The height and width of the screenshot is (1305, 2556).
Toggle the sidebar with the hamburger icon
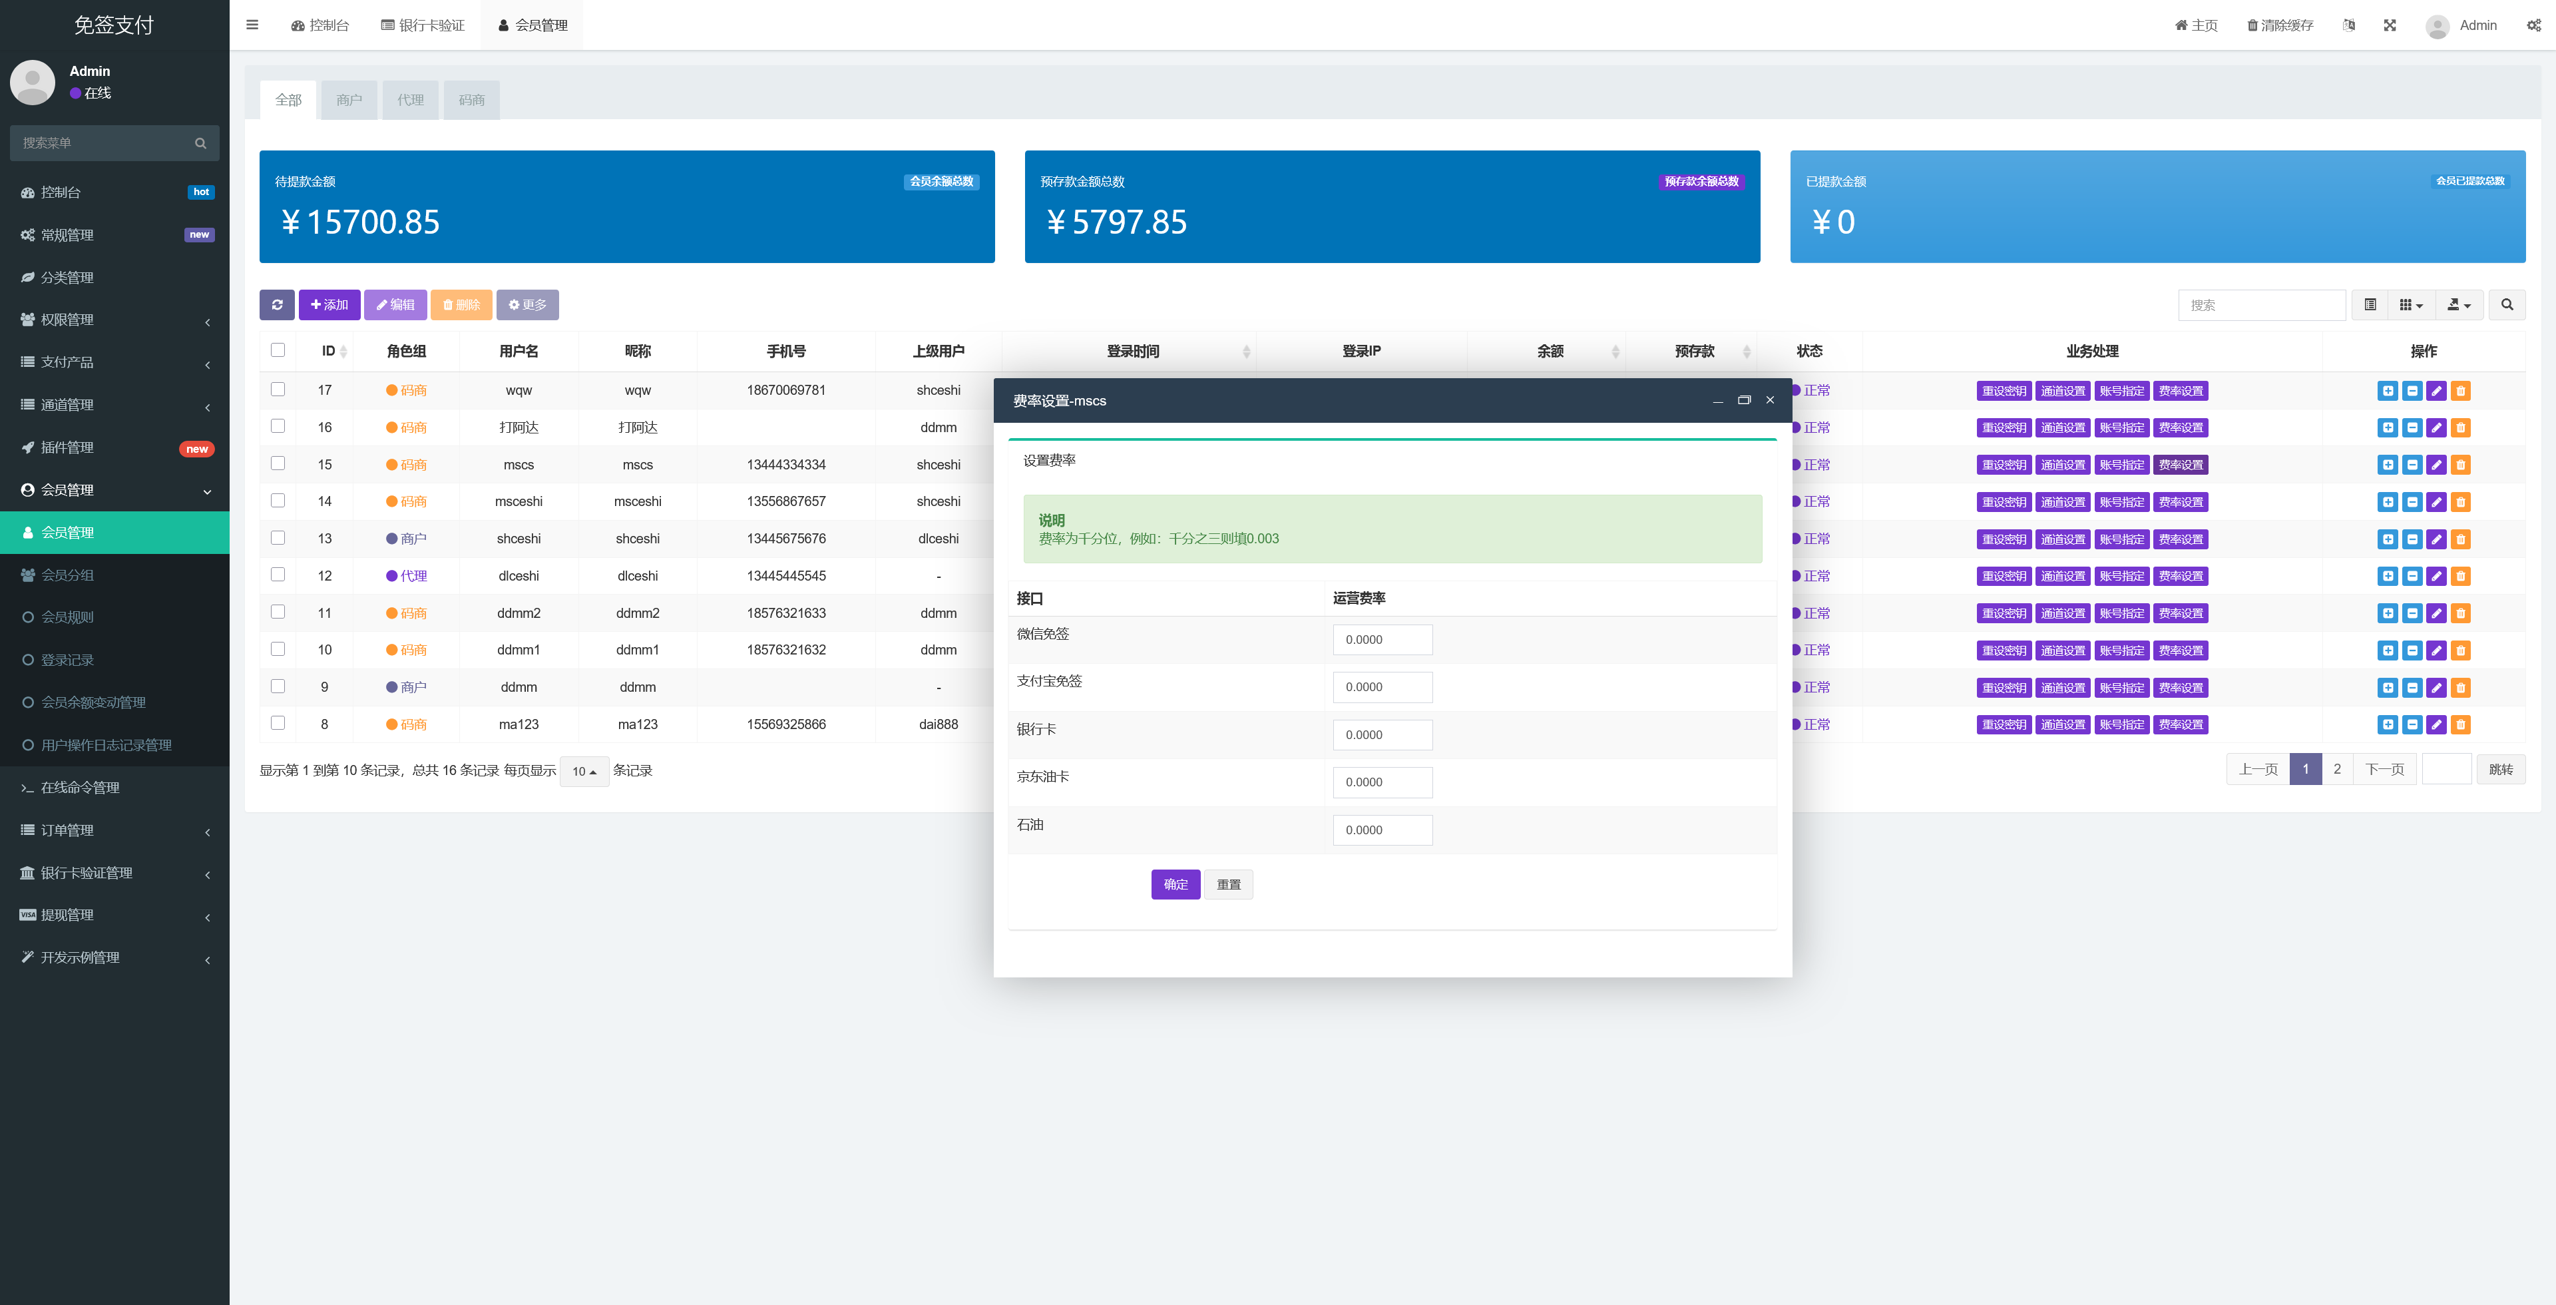(x=252, y=25)
